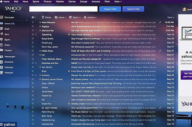Check the Galina email checkbox
192x127 pixels.
coord(33,87)
